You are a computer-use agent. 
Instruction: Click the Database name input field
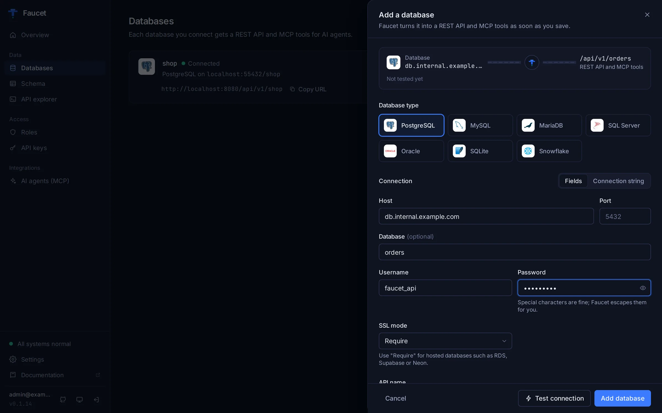[x=515, y=252]
